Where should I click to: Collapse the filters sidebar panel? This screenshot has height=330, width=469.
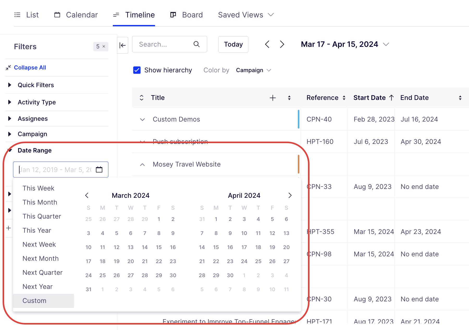122,45
